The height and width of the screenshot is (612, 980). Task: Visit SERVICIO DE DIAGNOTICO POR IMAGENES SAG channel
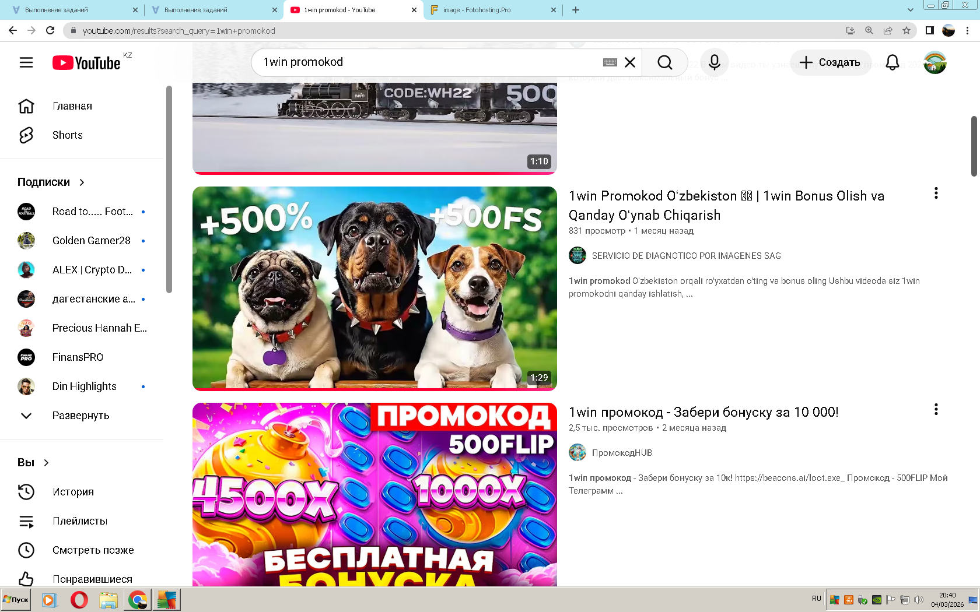click(x=687, y=256)
